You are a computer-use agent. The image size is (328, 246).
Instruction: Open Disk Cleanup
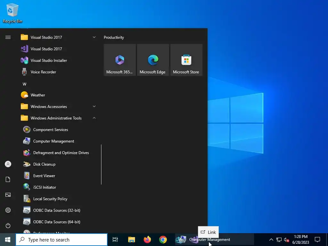coord(58,164)
